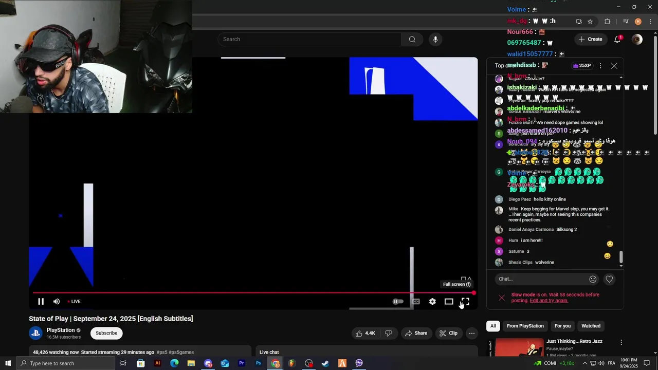Open live chat more options
658x370 pixels.
pos(600,66)
